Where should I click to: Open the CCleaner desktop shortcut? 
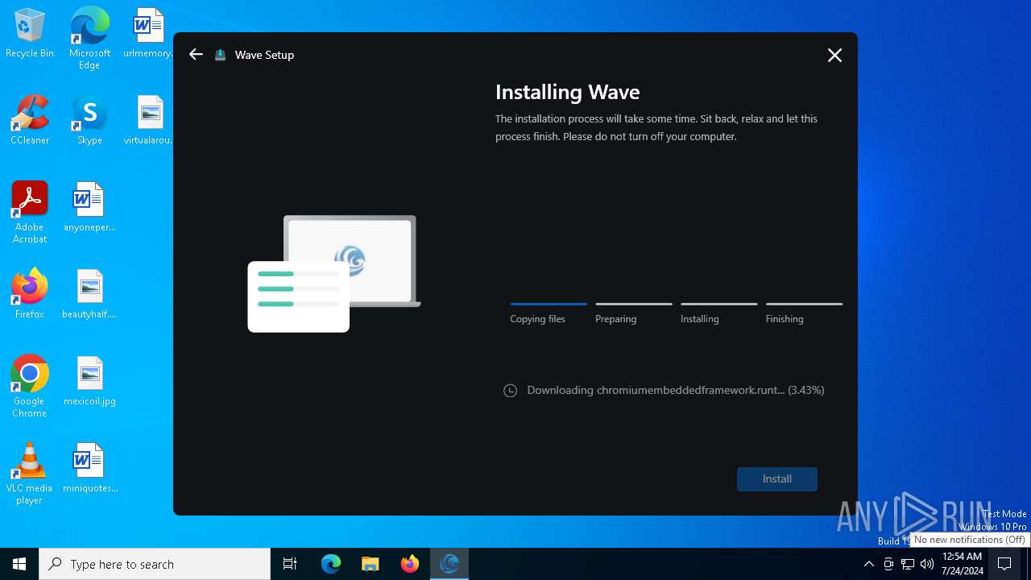30,121
